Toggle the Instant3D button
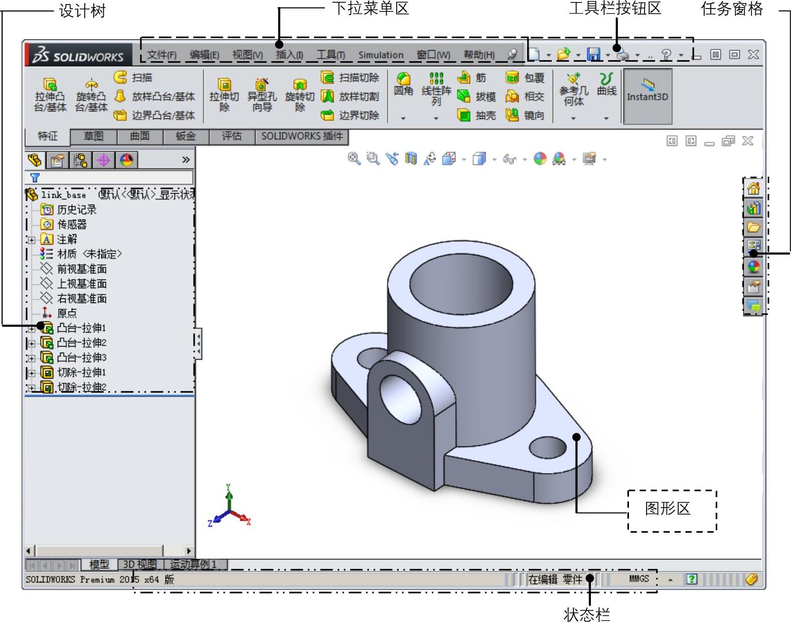The height and width of the screenshot is (622, 791). (x=647, y=96)
